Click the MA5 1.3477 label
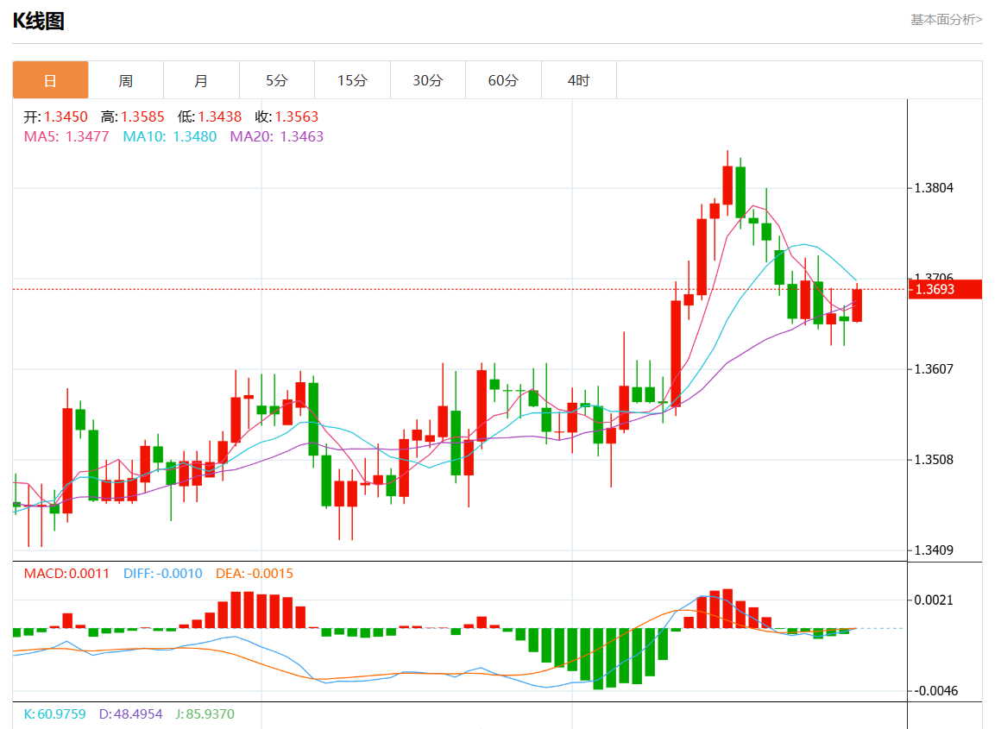This screenshot has height=729, width=1001. (x=66, y=136)
